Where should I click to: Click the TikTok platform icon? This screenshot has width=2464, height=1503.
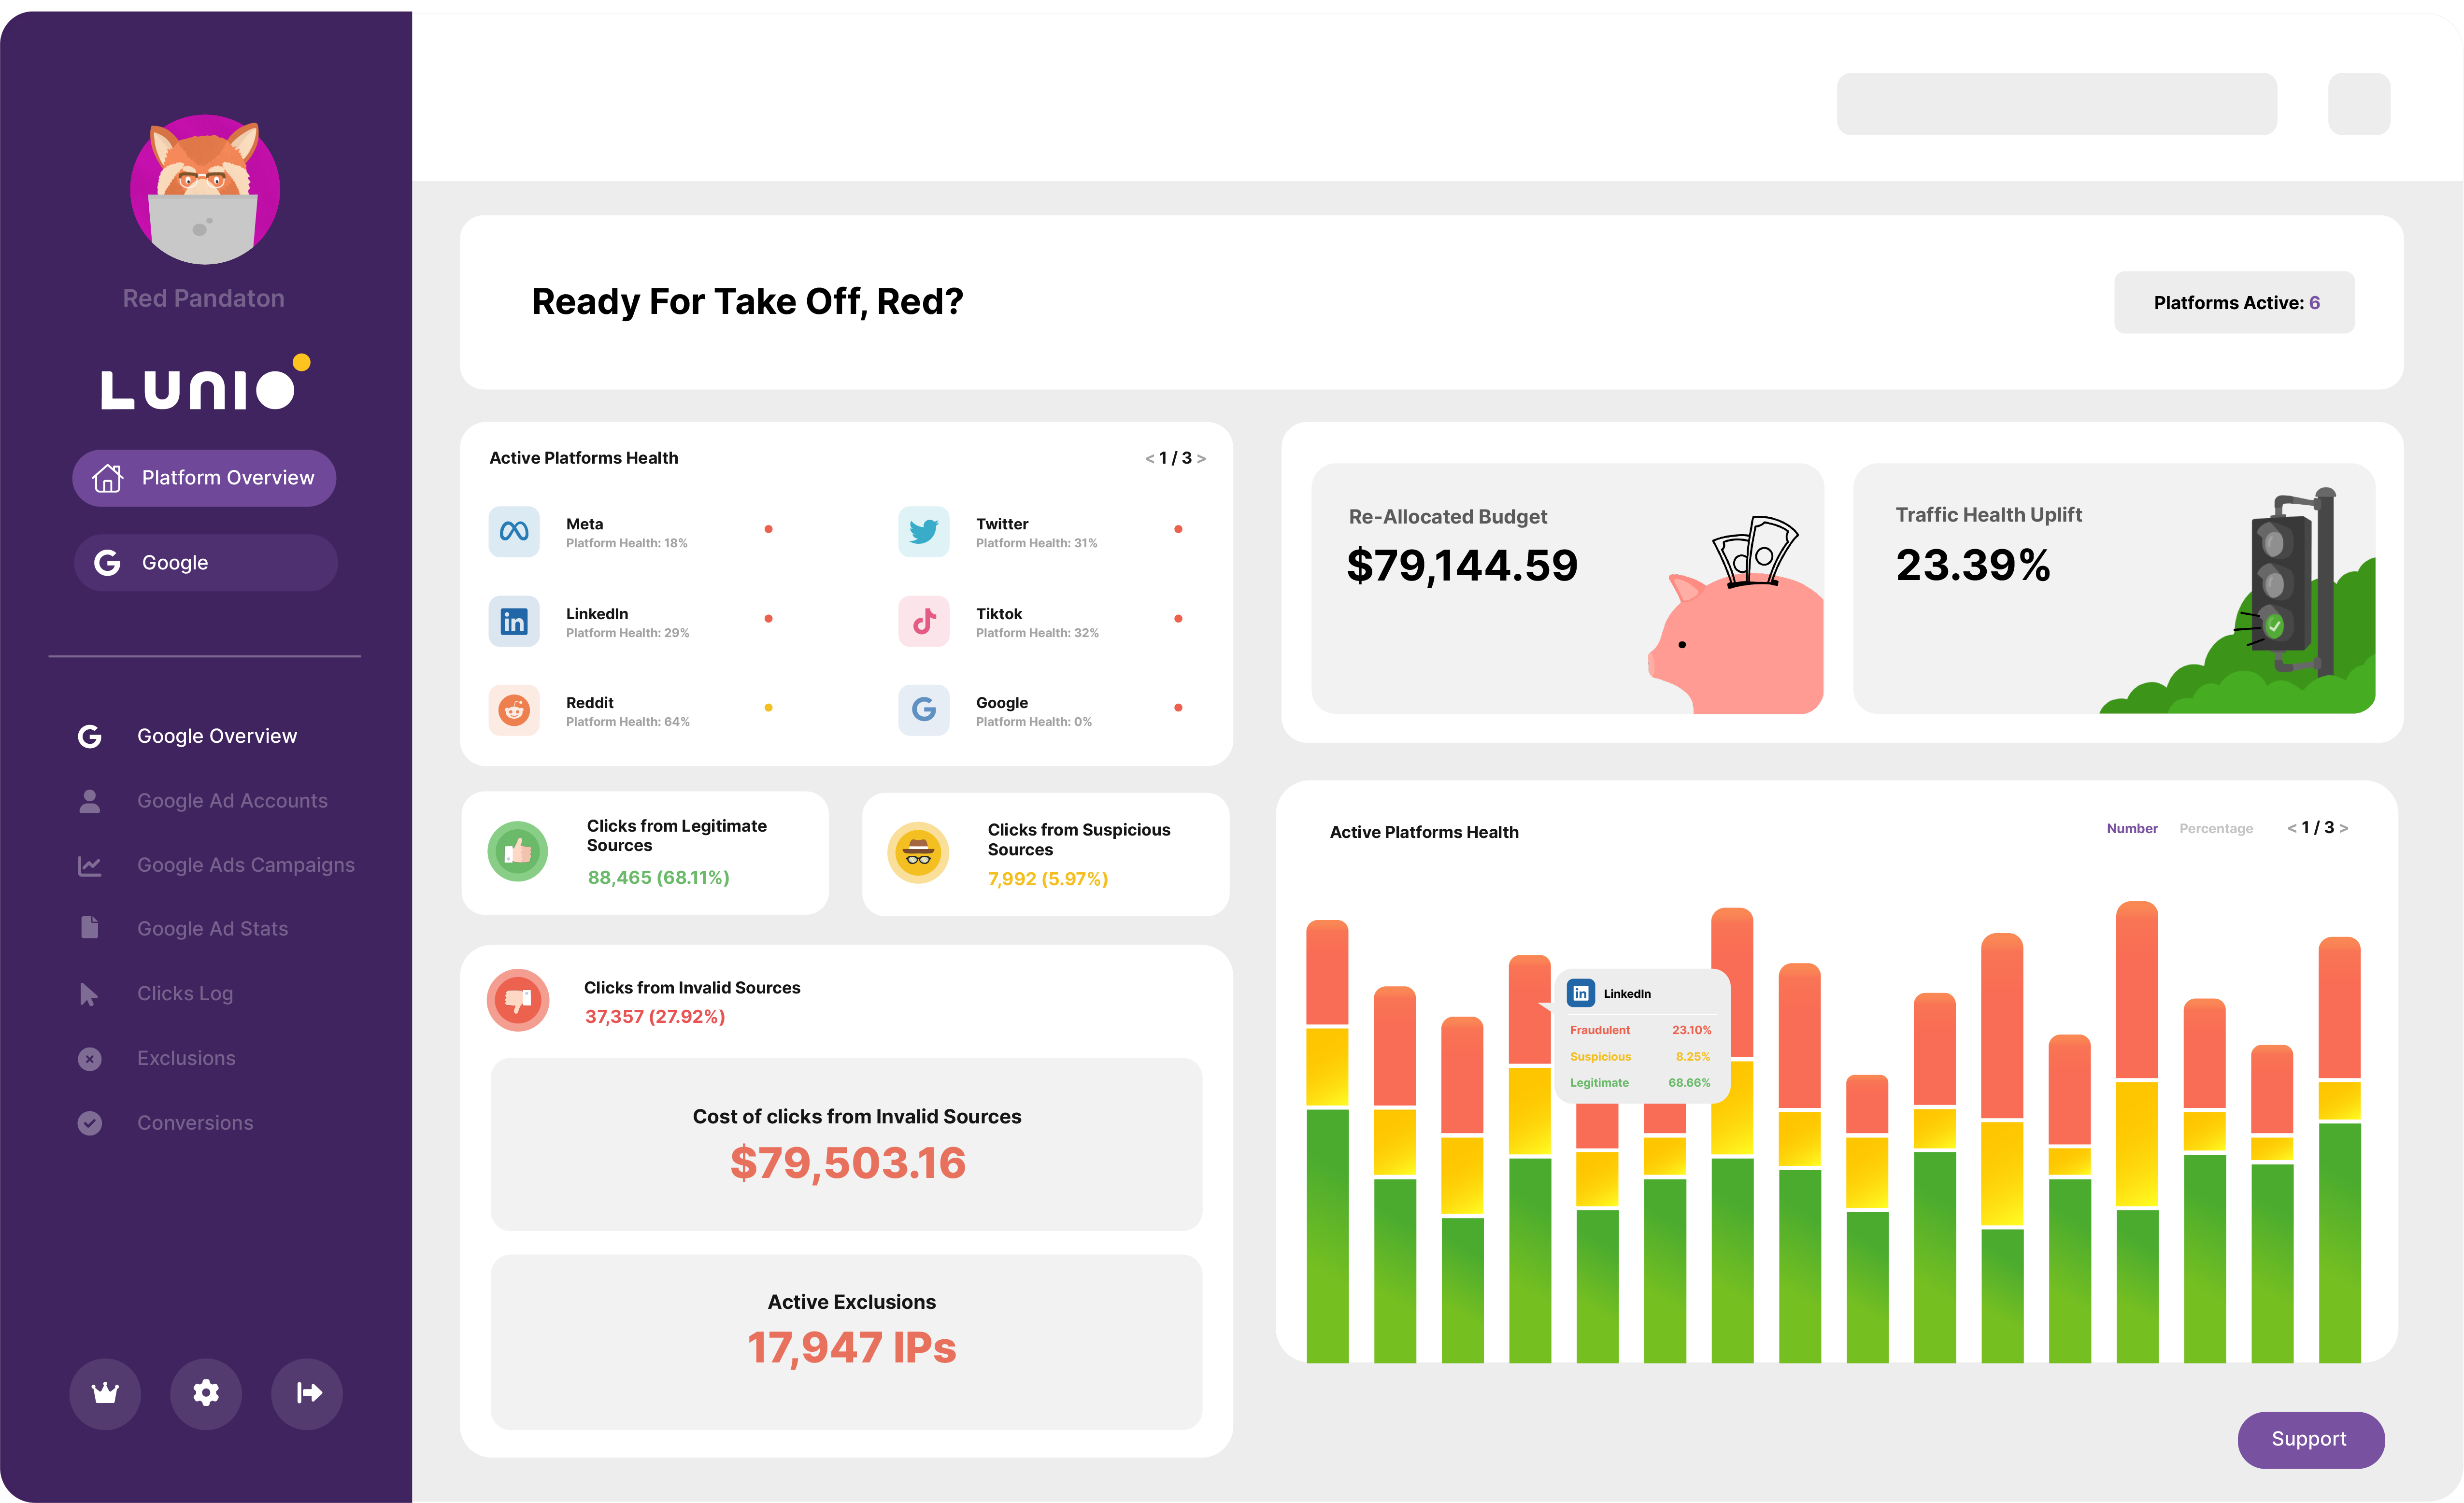[923, 621]
